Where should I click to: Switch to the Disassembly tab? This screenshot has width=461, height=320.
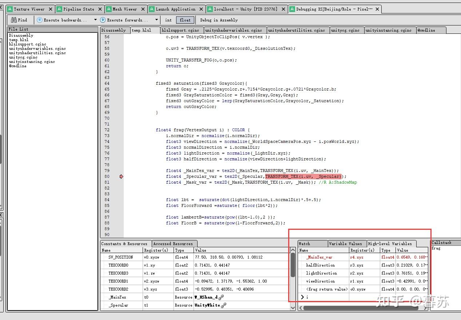pyautogui.click(x=115, y=30)
